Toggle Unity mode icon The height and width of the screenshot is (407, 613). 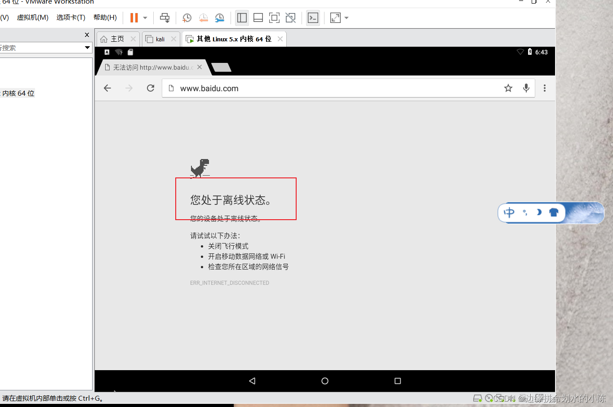tap(291, 18)
